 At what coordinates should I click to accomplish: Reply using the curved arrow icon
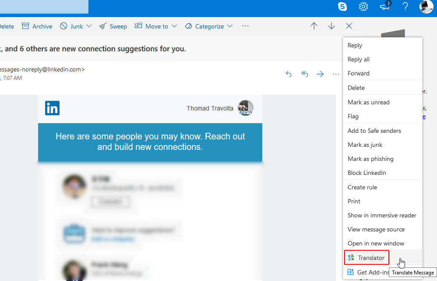point(289,74)
